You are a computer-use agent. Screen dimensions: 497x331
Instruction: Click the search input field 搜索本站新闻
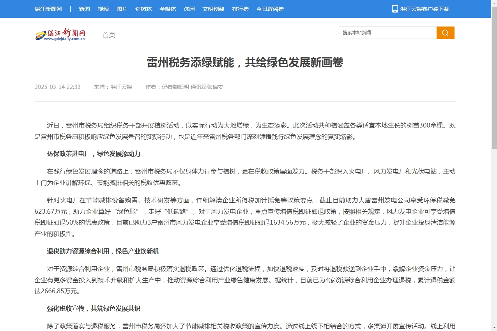pyautogui.click(x=387, y=33)
